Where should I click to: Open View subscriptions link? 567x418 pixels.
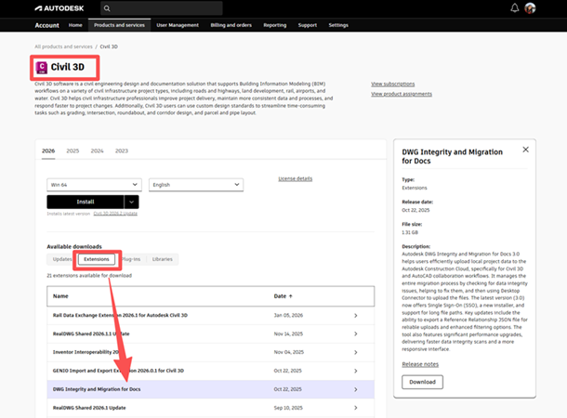392,84
